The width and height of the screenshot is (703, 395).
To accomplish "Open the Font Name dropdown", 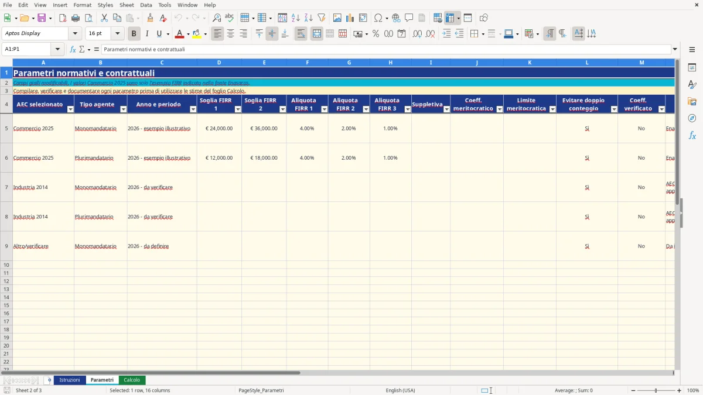I will (x=75, y=33).
